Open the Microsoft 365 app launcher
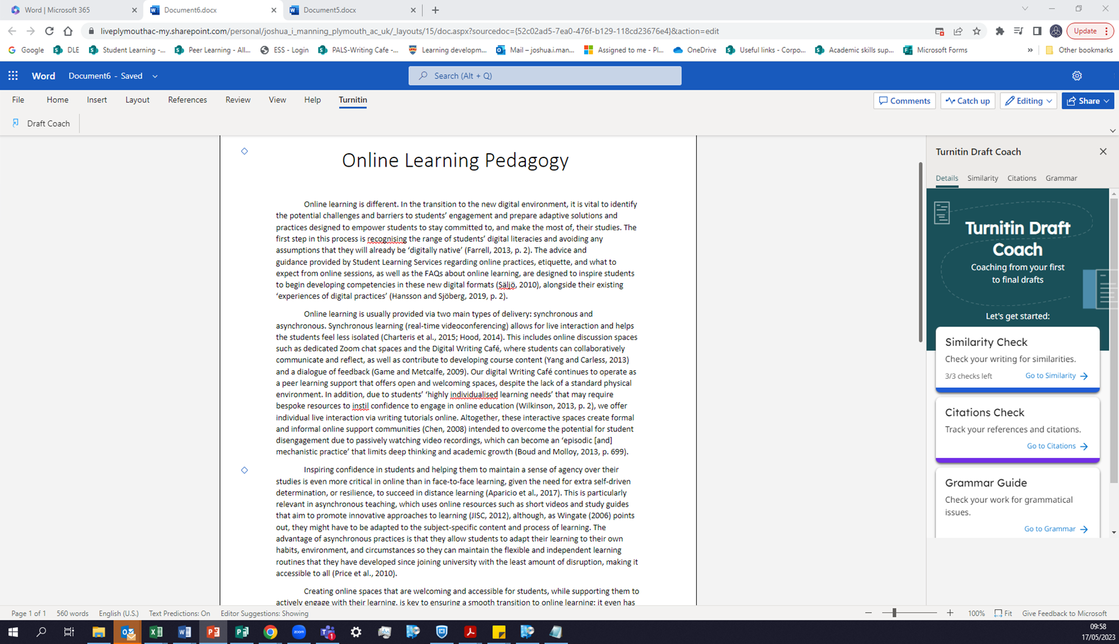The image size is (1119, 644). click(12, 75)
